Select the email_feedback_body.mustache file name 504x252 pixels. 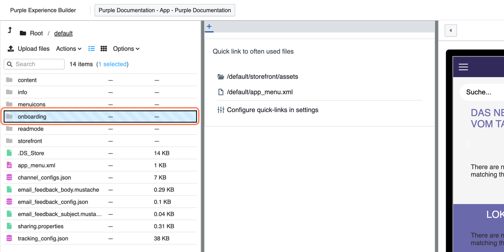coord(58,190)
